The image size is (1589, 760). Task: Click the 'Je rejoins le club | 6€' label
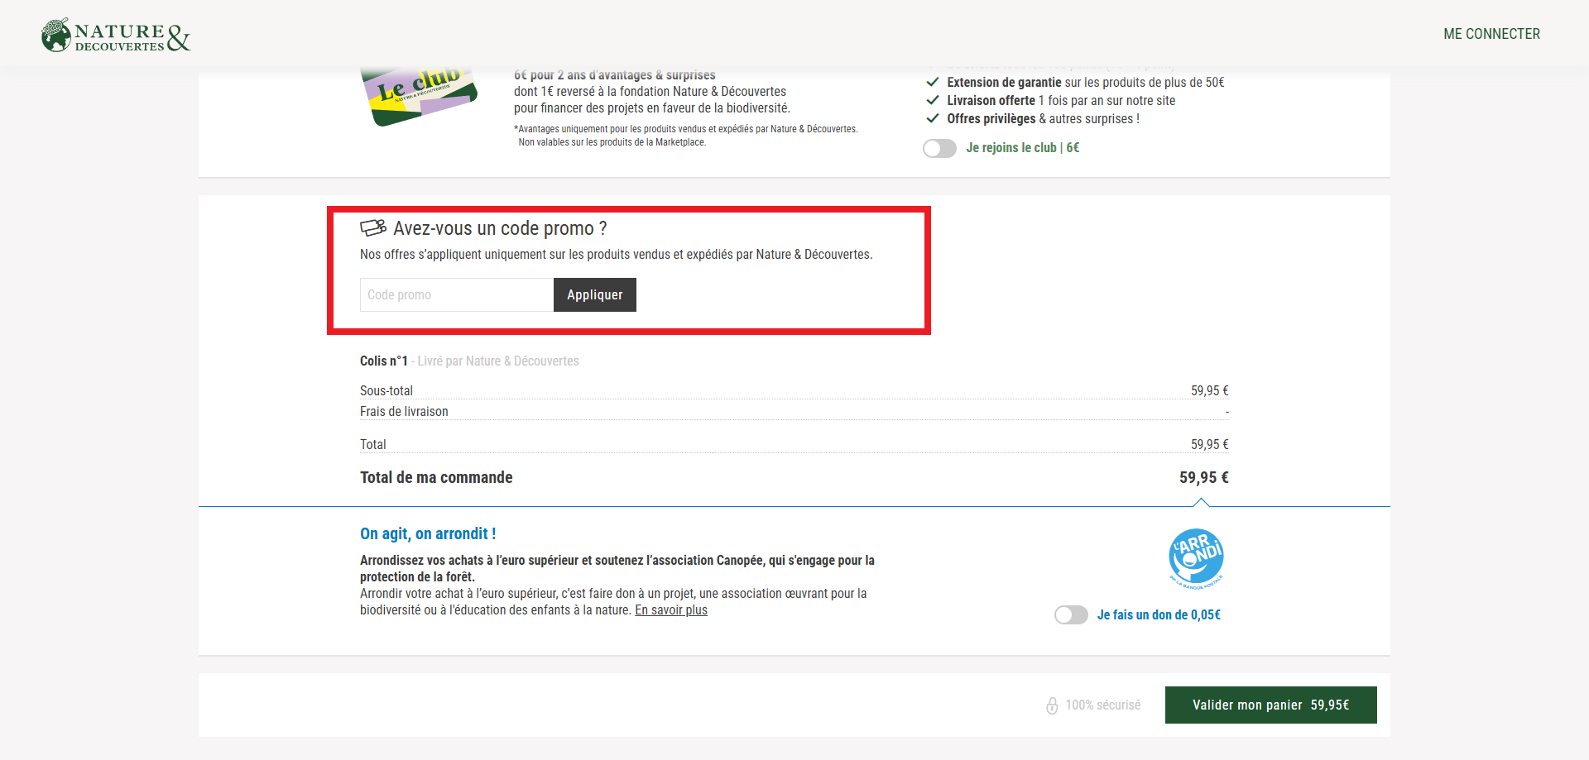pyautogui.click(x=1022, y=148)
